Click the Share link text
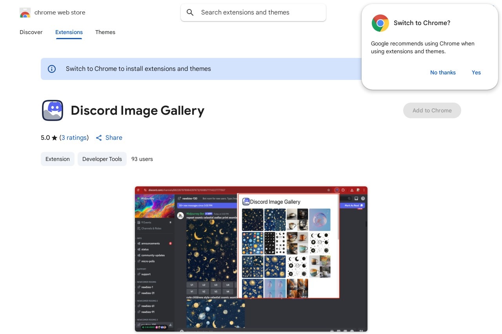502x334 pixels. tap(114, 138)
